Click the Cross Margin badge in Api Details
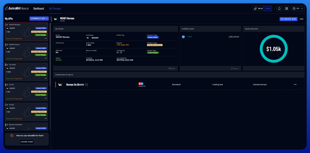This screenshot has height=153, width=310. [153, 53]
